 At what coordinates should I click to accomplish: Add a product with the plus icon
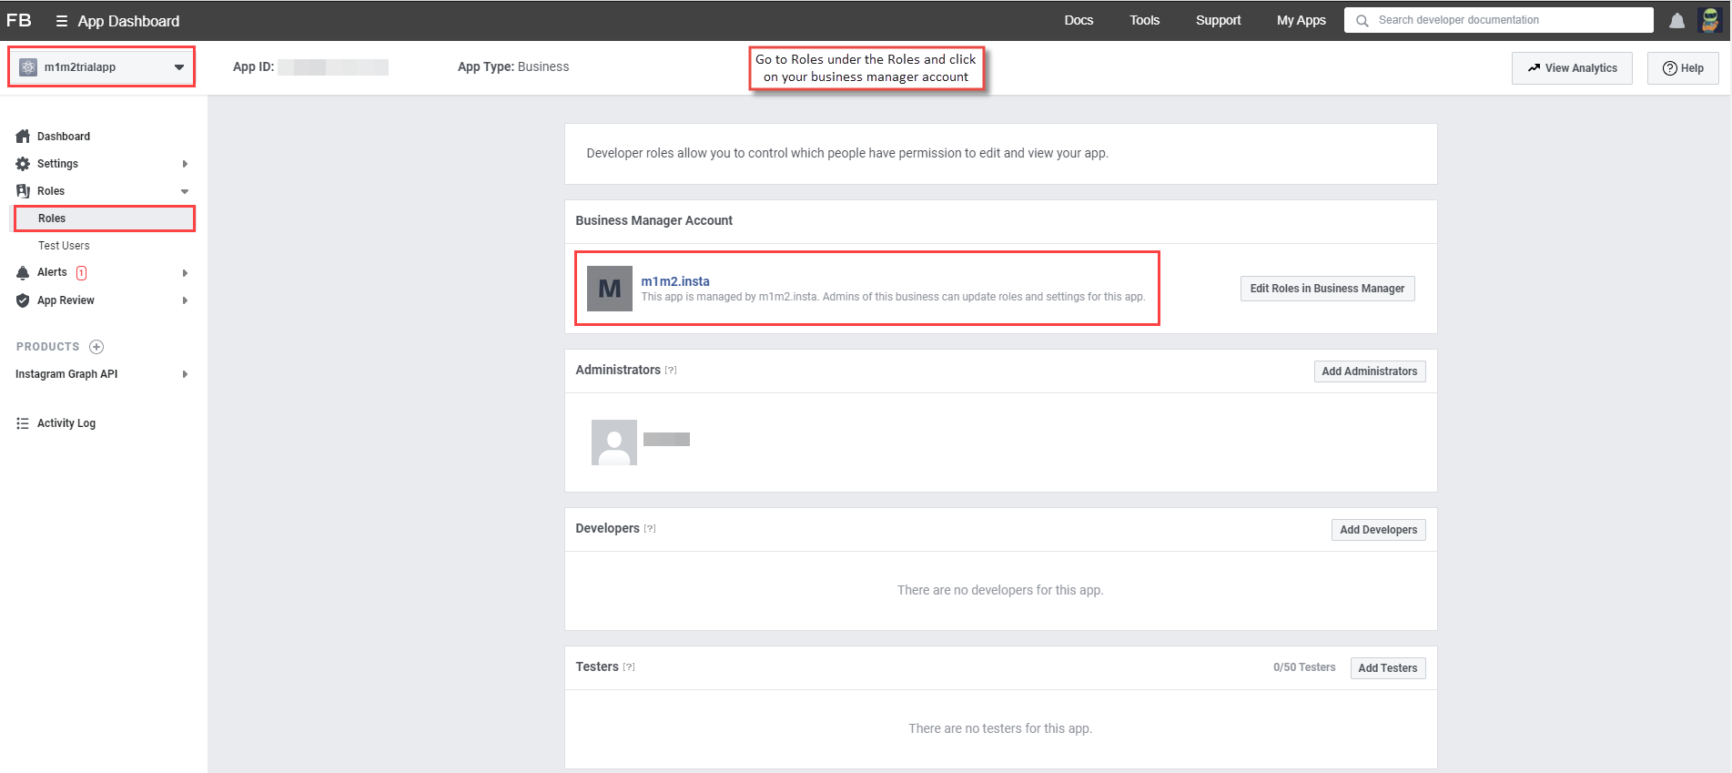[x=96, y=347]
